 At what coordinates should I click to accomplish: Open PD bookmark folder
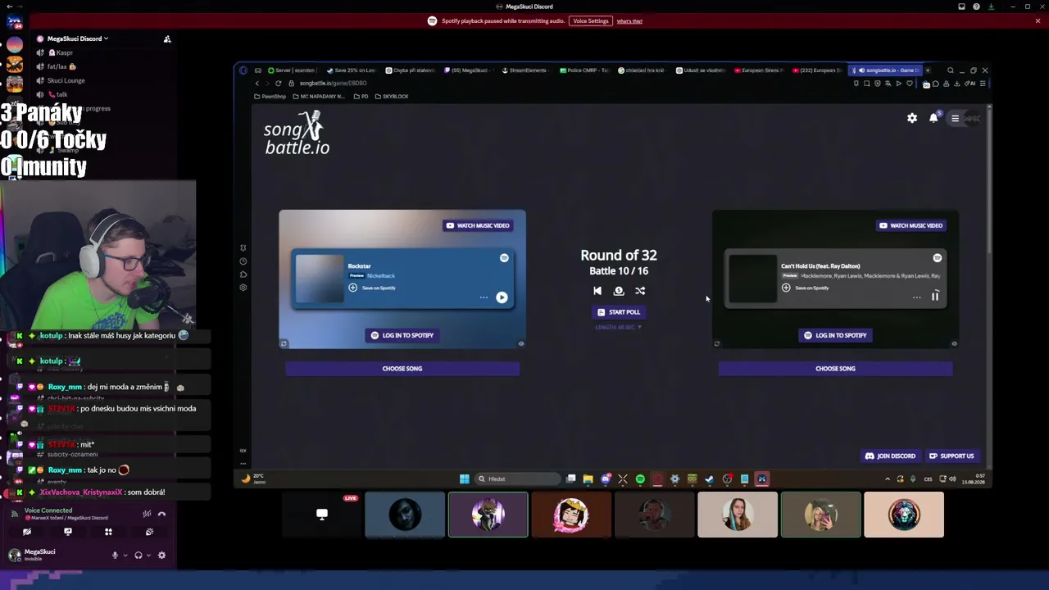click(x=361, y=97)
